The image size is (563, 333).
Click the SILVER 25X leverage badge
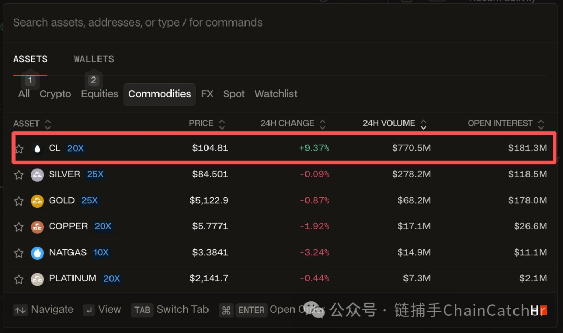pos(95,175)
